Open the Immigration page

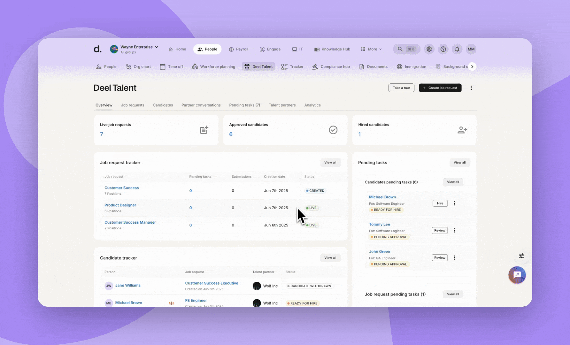412,67
